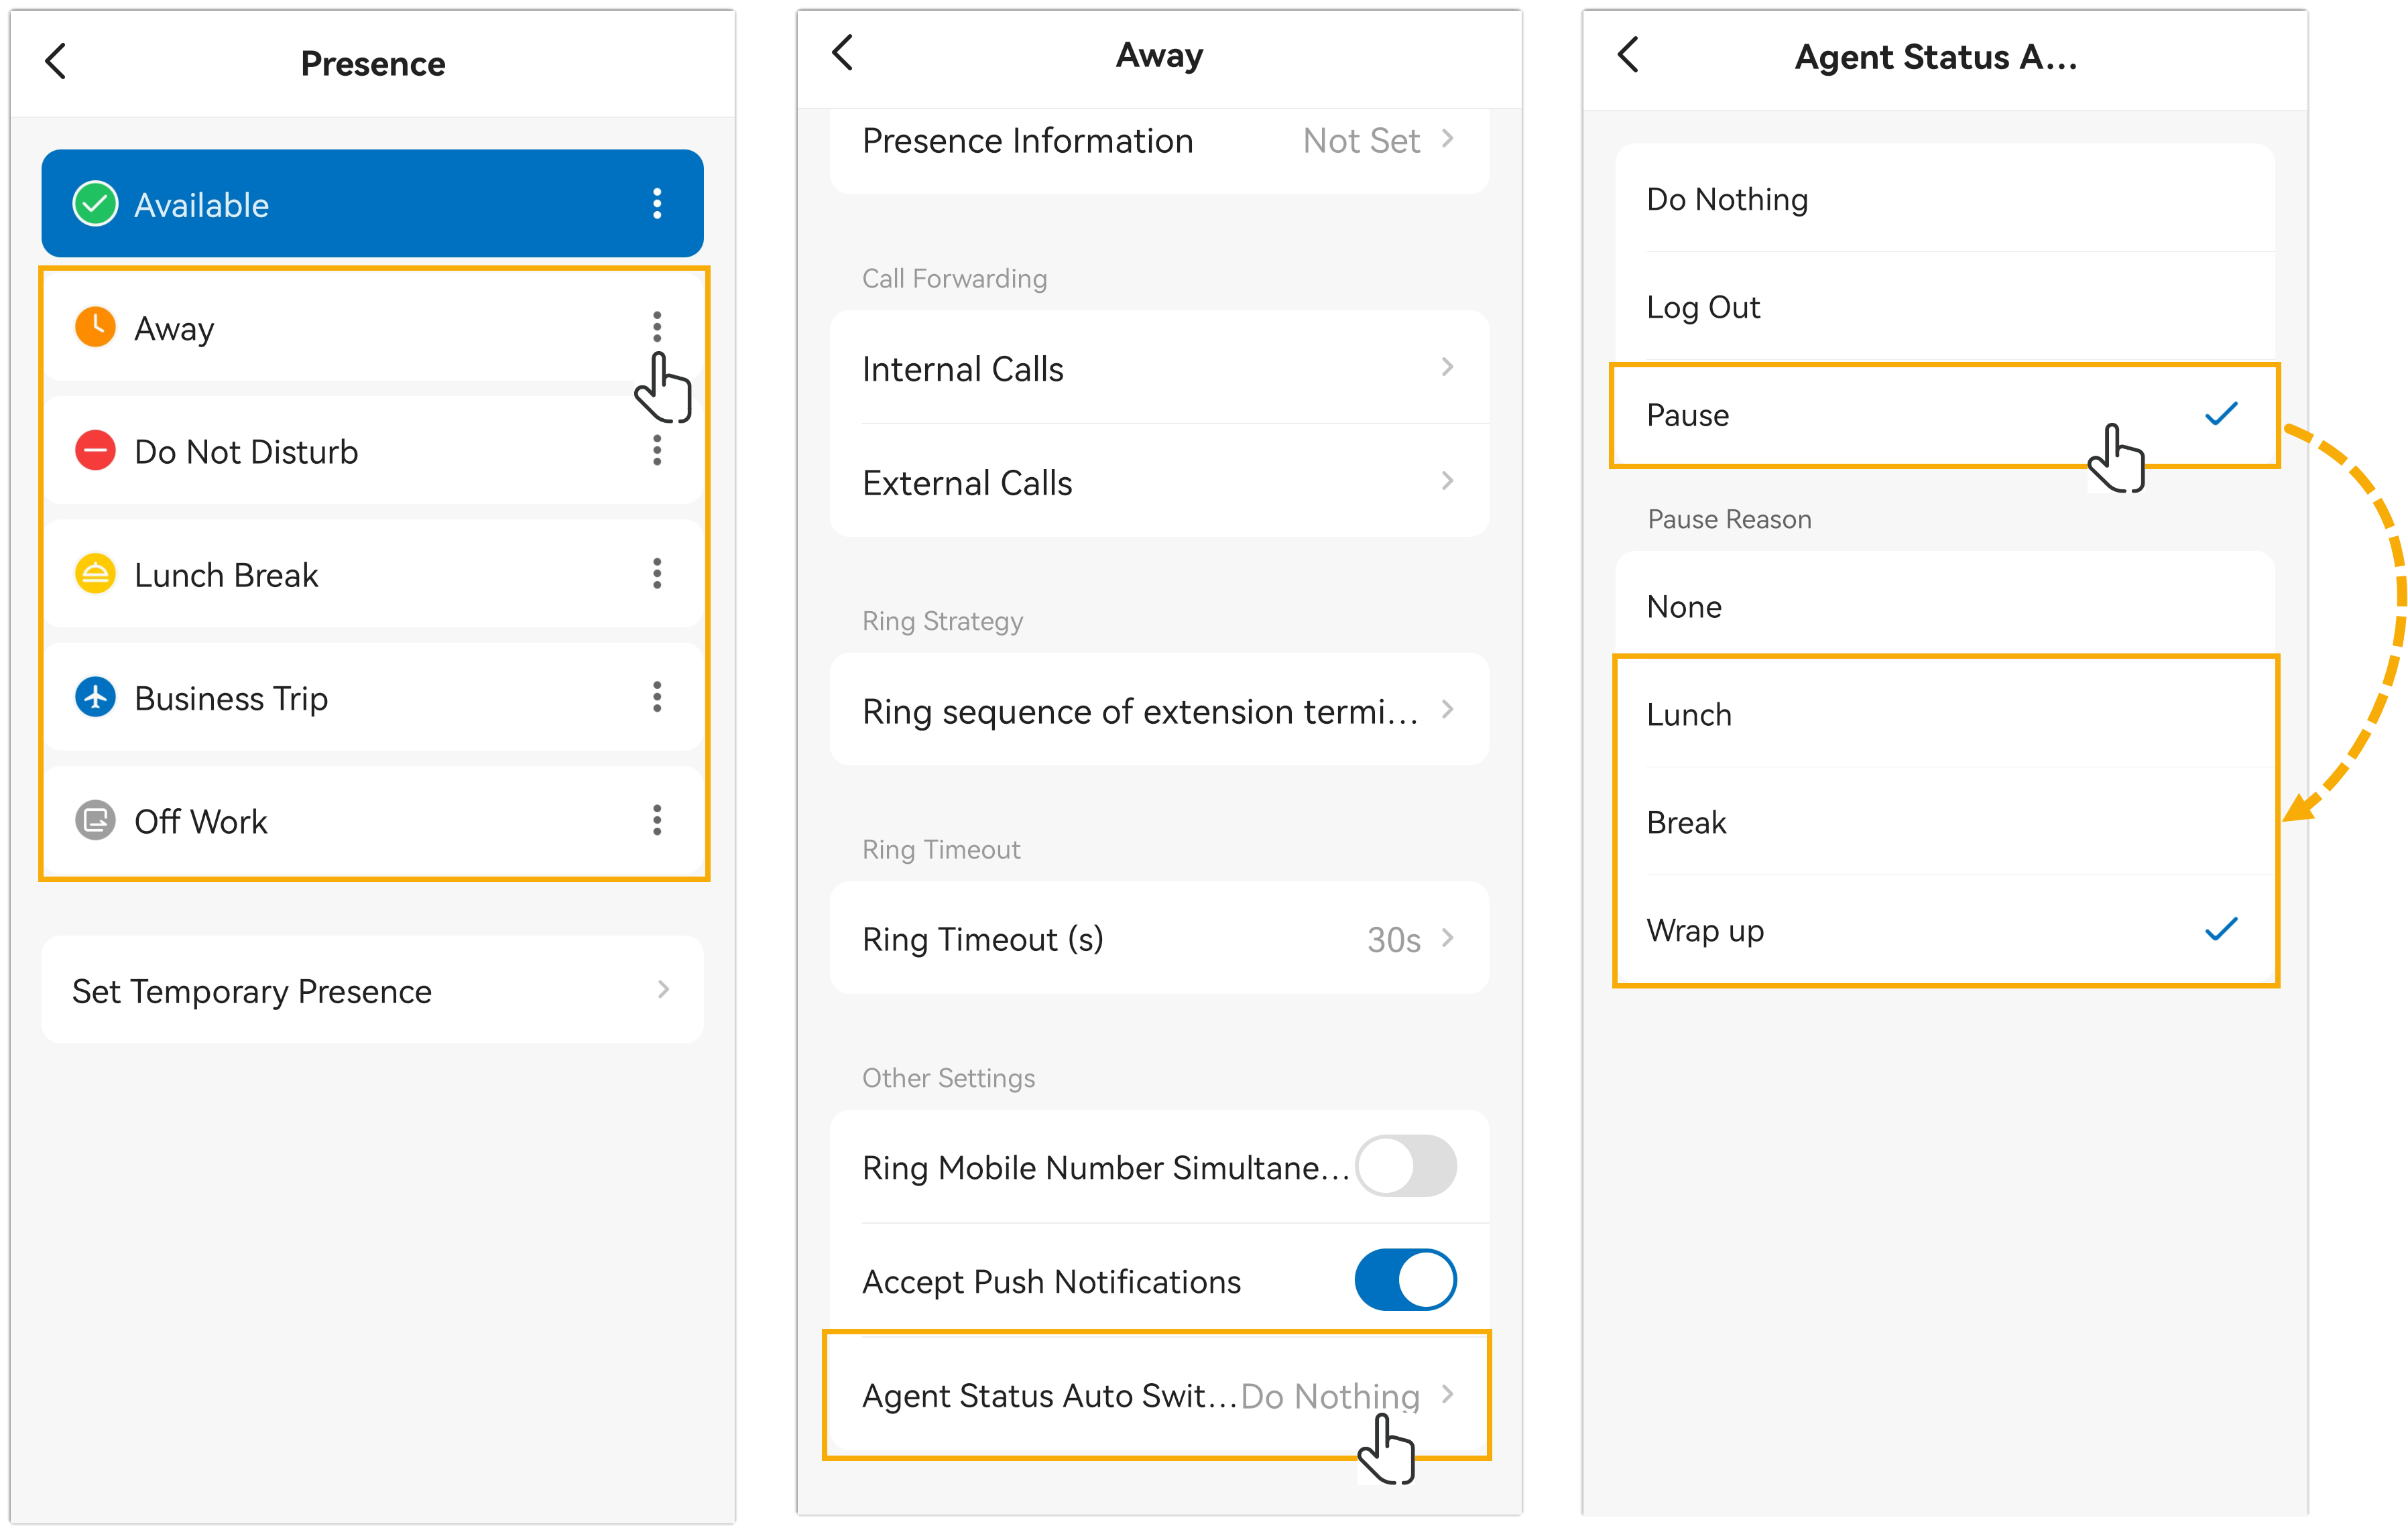Open the Business Trip three-dot options
The width and height of the screenshot is (2408, 1534).
tap(656, 697)
